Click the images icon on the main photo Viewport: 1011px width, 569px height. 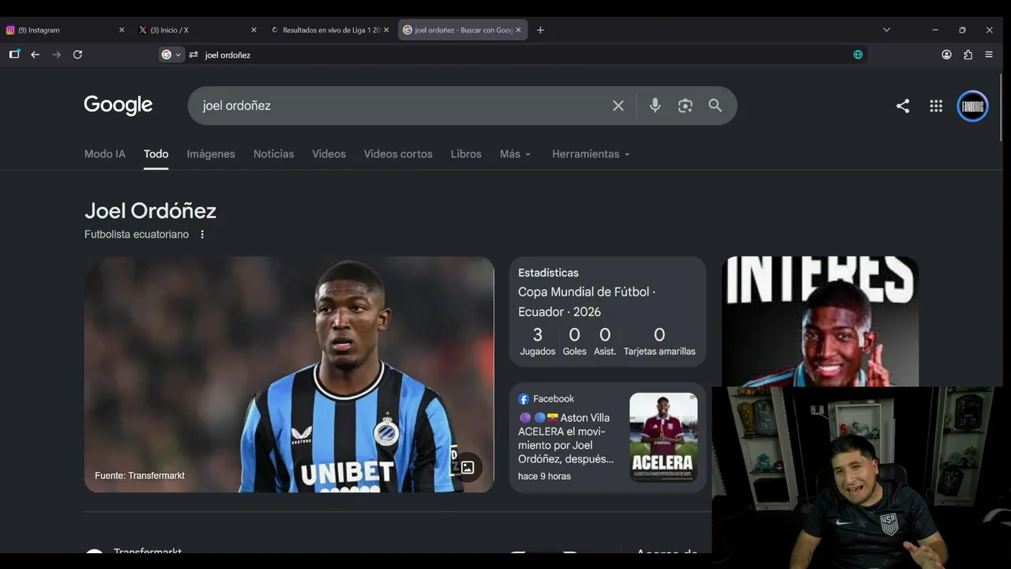coord(468,468)
